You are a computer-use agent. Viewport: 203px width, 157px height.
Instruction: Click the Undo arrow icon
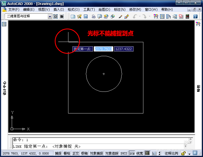pos(135,16)
